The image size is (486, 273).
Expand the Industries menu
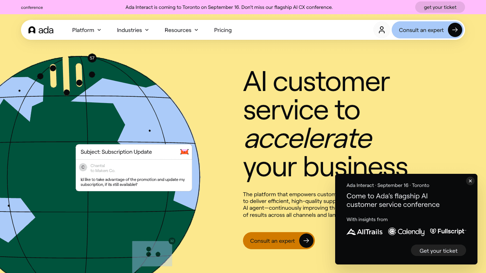point(133,30)
